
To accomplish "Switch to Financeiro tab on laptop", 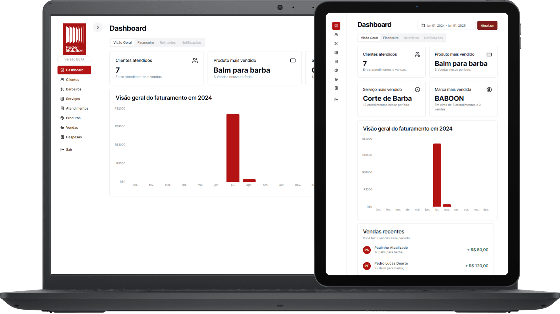I will pos(146,43).
